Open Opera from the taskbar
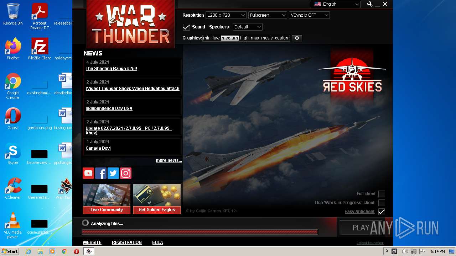This screenshot has height=256, width=456. [76, 251]
